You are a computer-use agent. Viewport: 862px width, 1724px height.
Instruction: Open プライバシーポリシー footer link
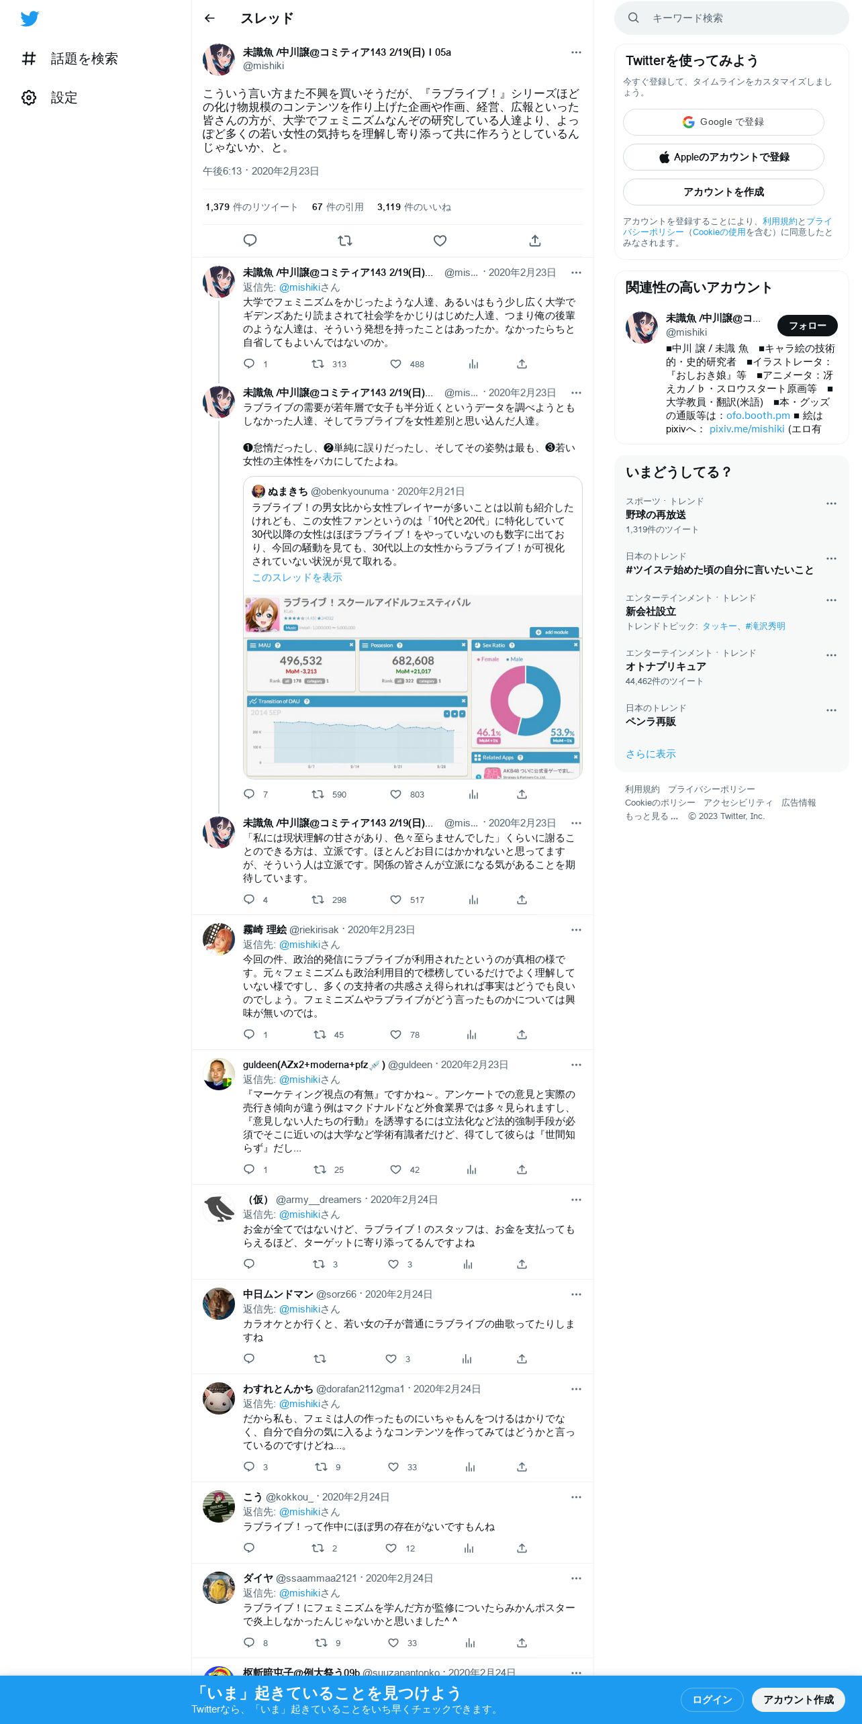(x=711, y=789)
